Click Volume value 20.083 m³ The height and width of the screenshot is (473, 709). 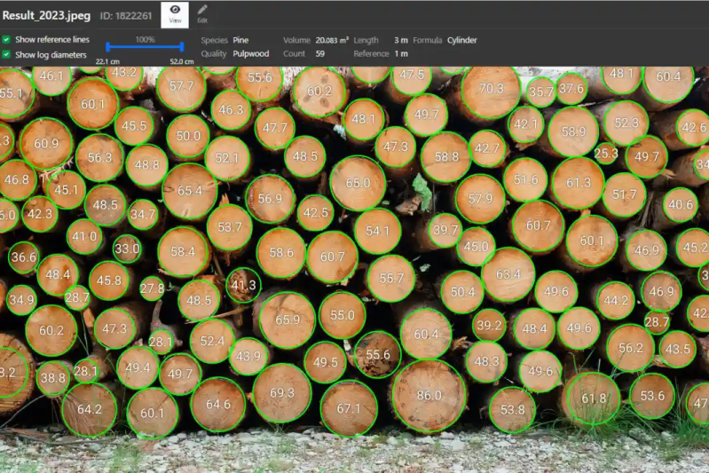[332, 40]
